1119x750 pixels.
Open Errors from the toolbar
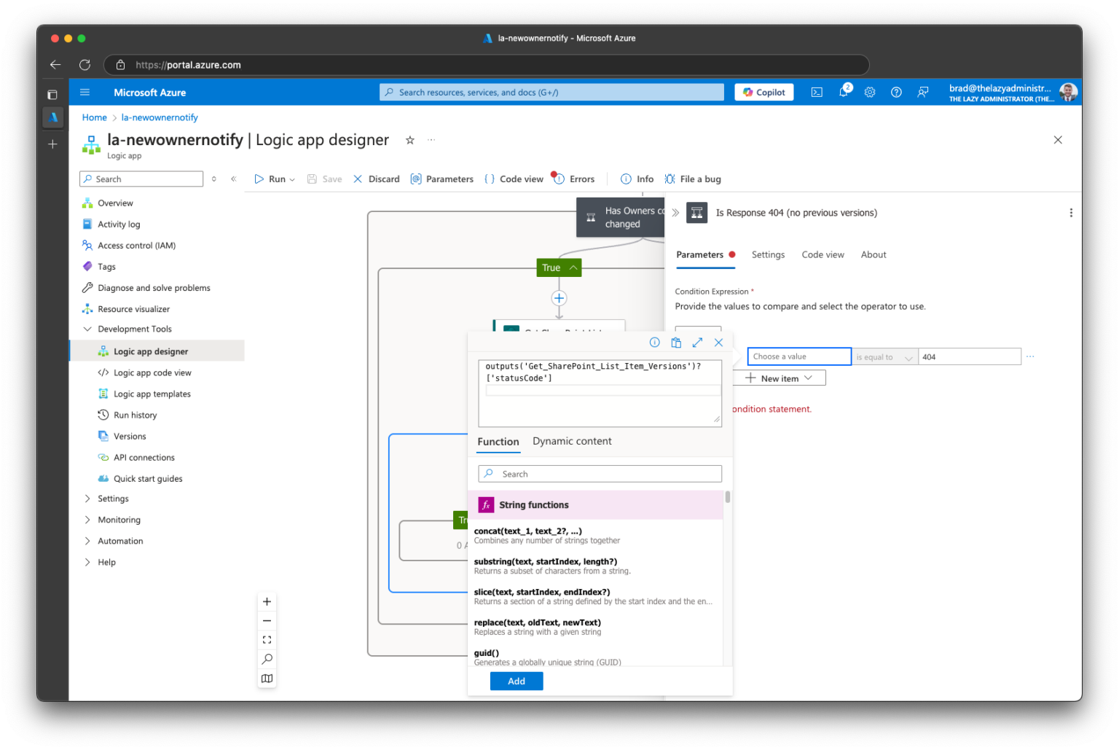(573, 179)
